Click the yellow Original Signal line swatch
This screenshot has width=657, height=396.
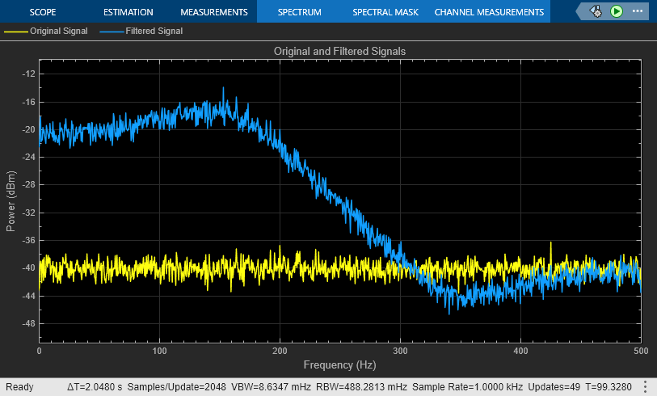(15, 31)
